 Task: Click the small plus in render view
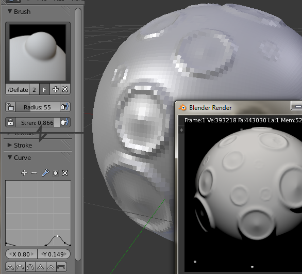(x=181, y=130)
